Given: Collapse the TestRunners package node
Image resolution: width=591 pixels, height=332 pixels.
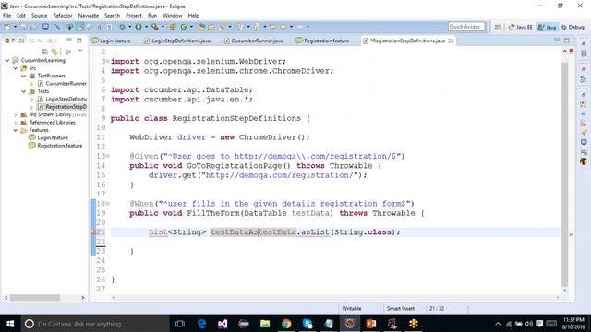Looking at the screenshot, I should click(23, 76).
